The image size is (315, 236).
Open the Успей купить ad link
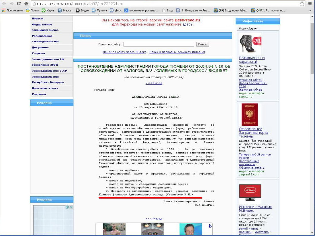249,229
